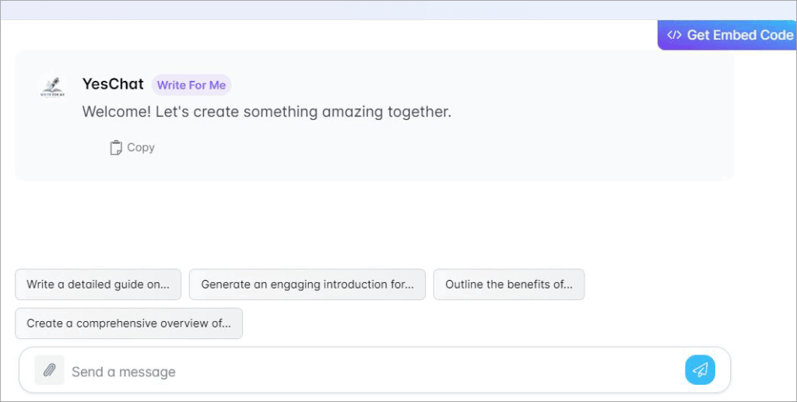Click the Get Embed Code button label

tap(739, 35)
